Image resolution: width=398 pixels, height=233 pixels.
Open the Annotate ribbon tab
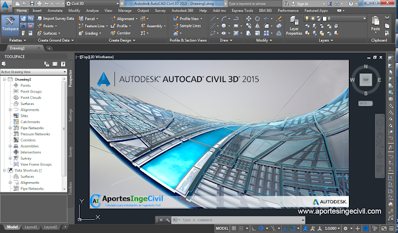pyautogui.click(x=55, y=11)
